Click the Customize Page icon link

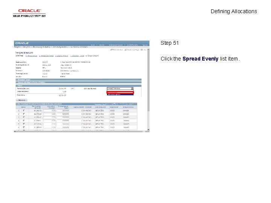pos(132,50)
